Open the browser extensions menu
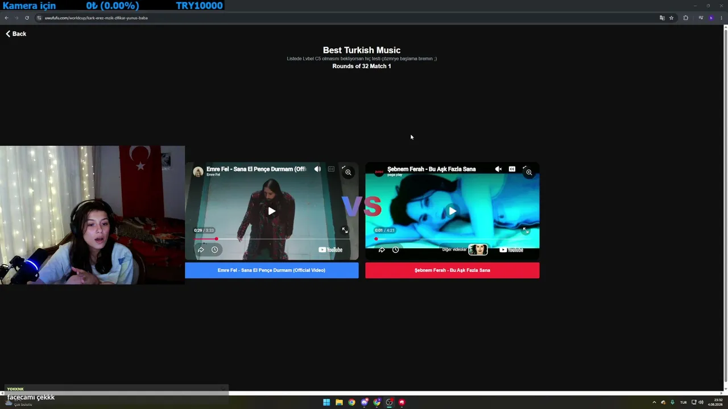The height and width of the screenshot is (409, 728). coord(685,18)
